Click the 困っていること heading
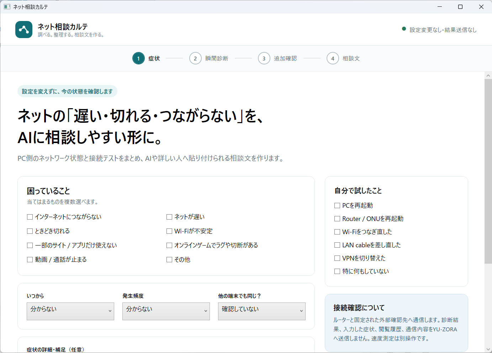 point(48,191)
